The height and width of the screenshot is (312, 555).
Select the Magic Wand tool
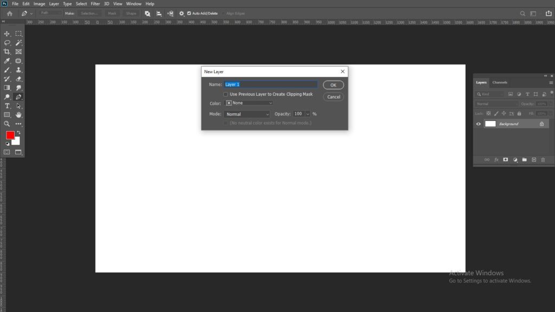tap(18, 43)
